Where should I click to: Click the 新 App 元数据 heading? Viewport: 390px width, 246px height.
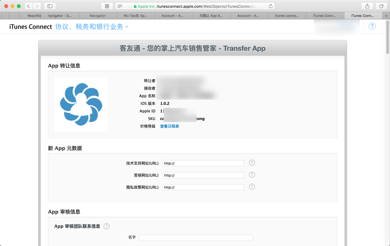coord(65,148)
